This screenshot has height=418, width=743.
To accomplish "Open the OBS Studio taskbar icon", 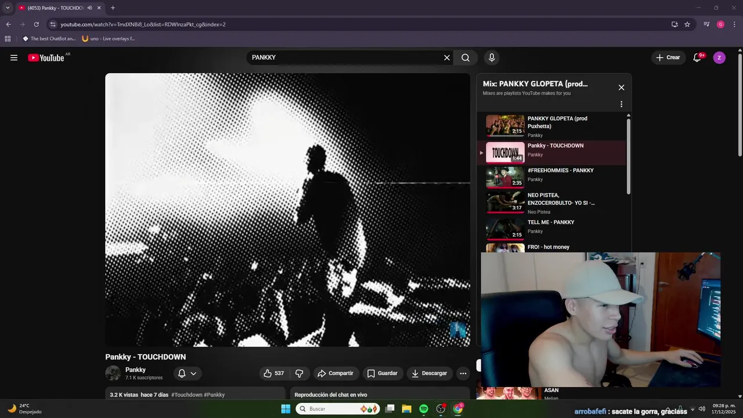I will (441, 409).
